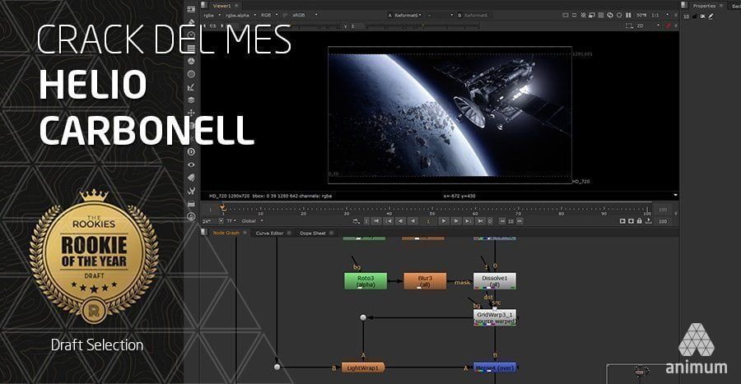This screenshot has width=741, height=384.
Task: Select the LightWrap1 node
Action: pyautogui.click(x=362, y=368)
